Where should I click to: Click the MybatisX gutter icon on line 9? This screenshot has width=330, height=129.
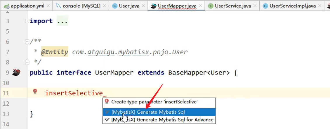[16, 72]
